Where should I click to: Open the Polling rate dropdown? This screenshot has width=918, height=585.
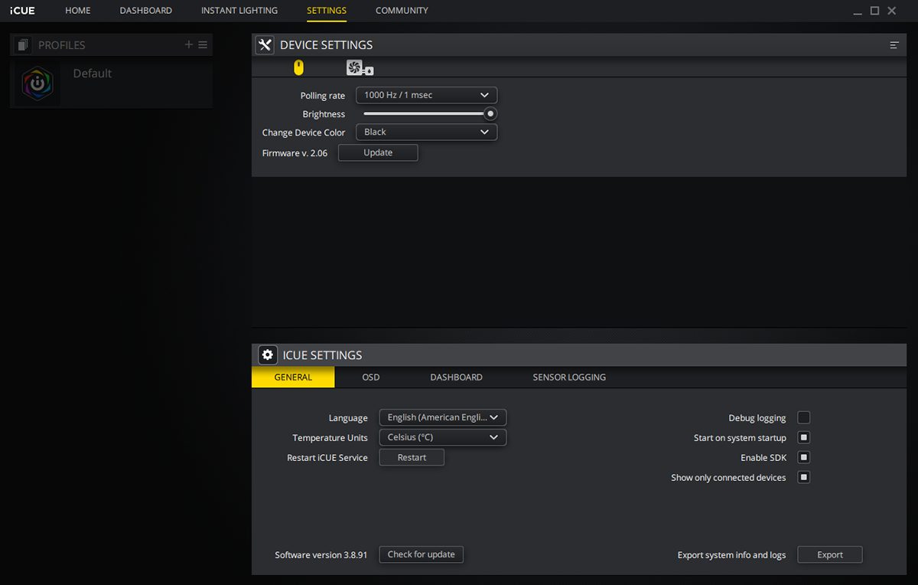tap(427, 95)
